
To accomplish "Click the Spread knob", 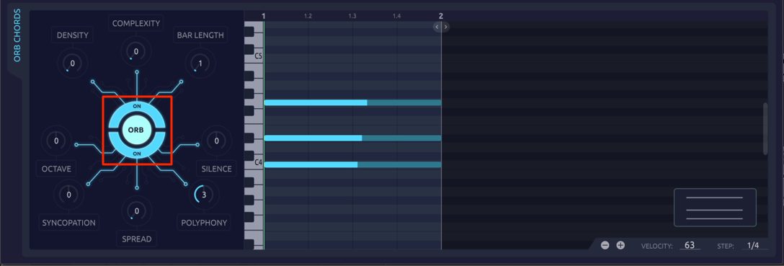I will tap(136, 211).
